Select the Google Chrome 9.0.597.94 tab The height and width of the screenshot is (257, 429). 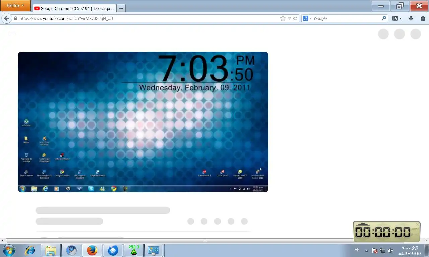pyautogui.click(x=74, y=8)
